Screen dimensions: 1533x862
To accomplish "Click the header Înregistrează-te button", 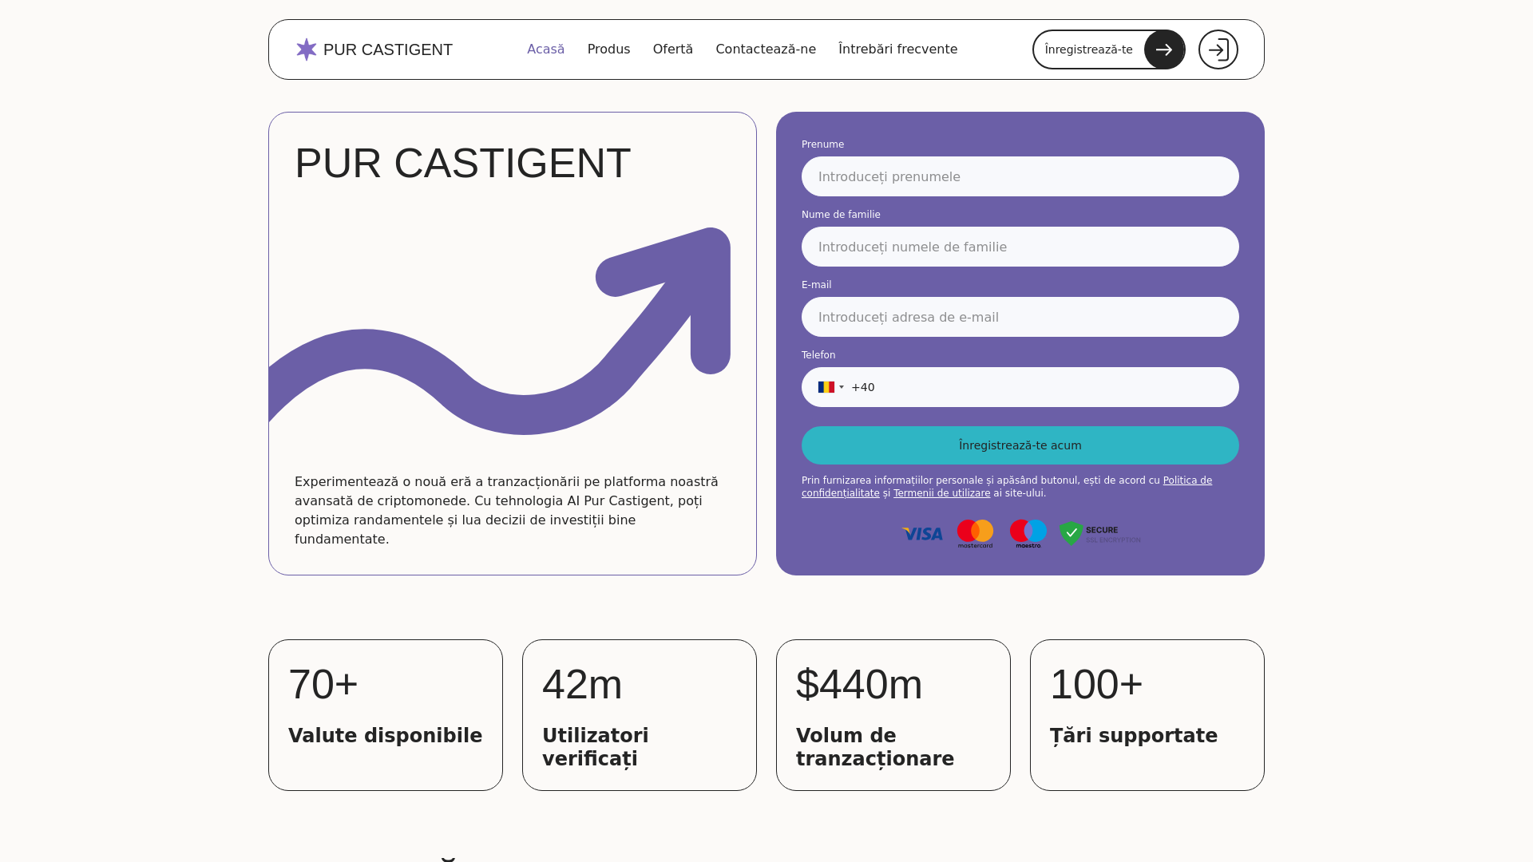I will pyautogui.click(x=1109, y=49).
